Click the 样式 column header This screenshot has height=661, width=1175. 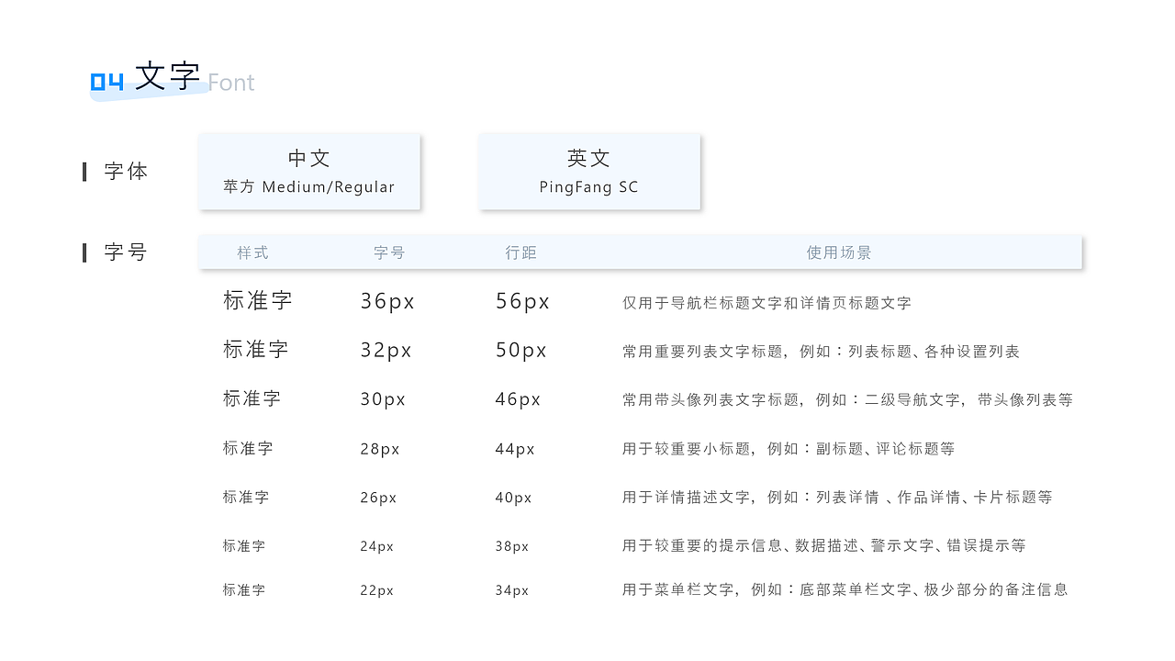pos(253,252)
